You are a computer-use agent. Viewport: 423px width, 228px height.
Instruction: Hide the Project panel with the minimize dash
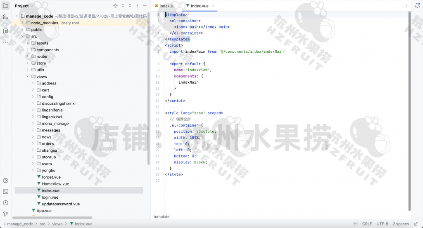point(144,6)
